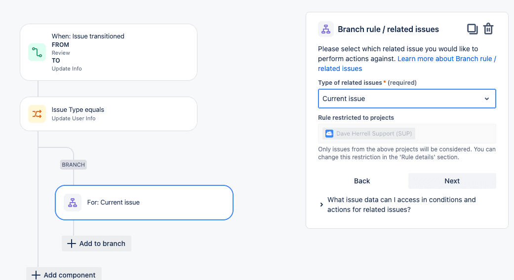Click the branch rule header icon

click(326, 29)
